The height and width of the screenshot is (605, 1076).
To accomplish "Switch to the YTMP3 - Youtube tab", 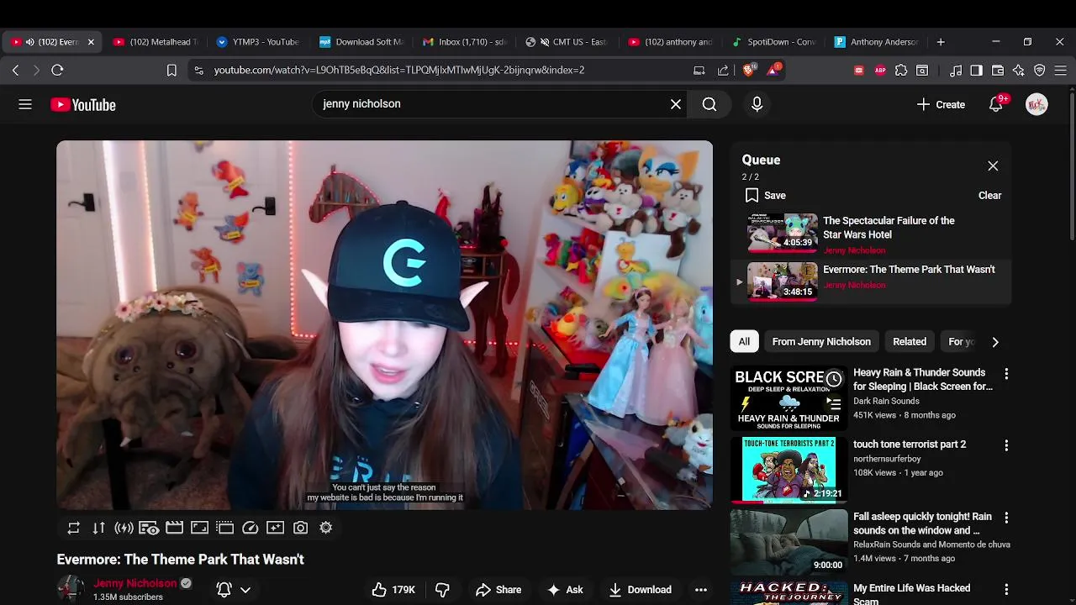I will (258, 42).
